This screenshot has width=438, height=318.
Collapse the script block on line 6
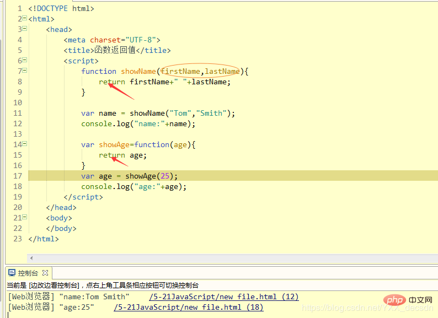click(x=24, y=61)
